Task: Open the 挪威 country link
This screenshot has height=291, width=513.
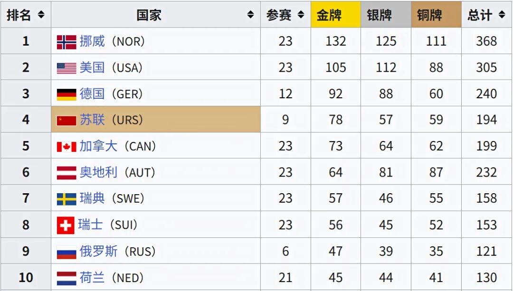Action: 92,41
